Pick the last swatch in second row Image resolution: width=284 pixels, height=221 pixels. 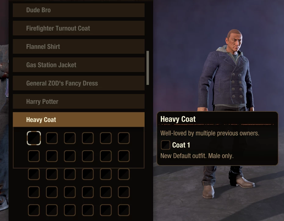point(124,156)
